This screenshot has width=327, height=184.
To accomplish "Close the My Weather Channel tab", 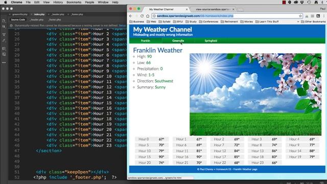I will (186, 9).
